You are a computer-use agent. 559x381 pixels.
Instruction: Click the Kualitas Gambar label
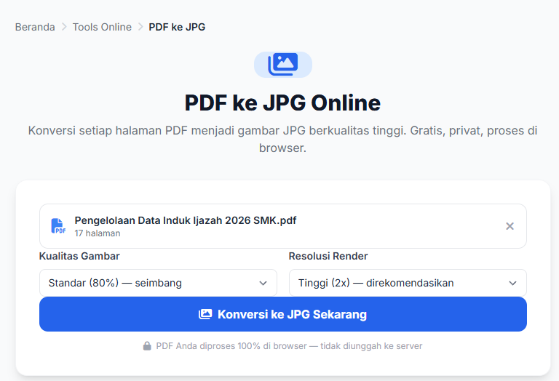click(79, 256)
